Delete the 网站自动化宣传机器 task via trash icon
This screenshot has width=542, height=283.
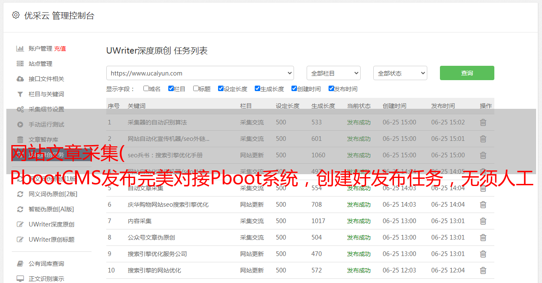coord(483,139)
